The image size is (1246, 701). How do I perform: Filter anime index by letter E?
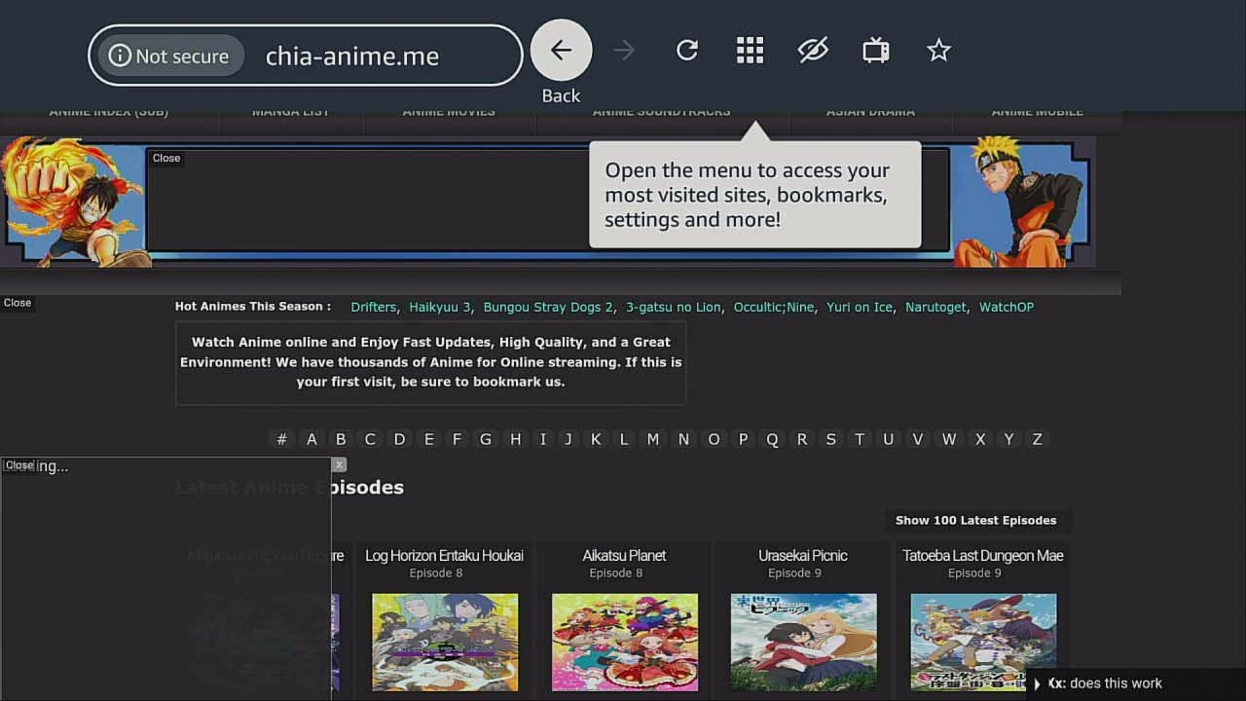point(429,439)
